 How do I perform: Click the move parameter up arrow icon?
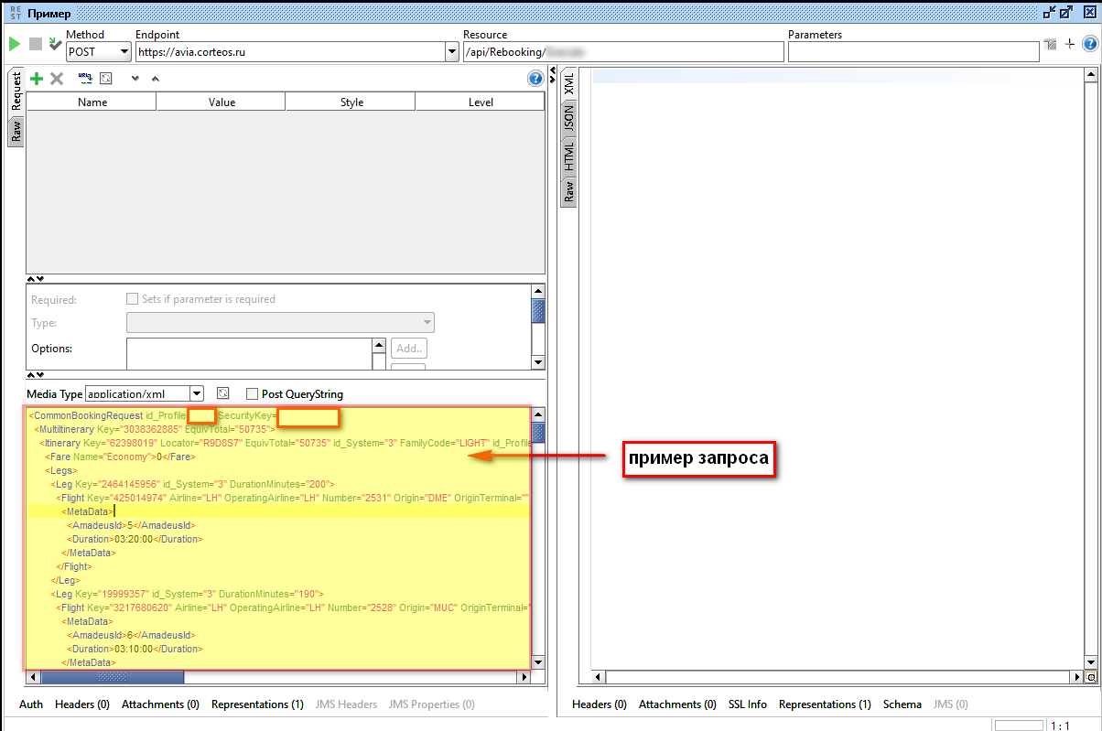click(155, 79)
